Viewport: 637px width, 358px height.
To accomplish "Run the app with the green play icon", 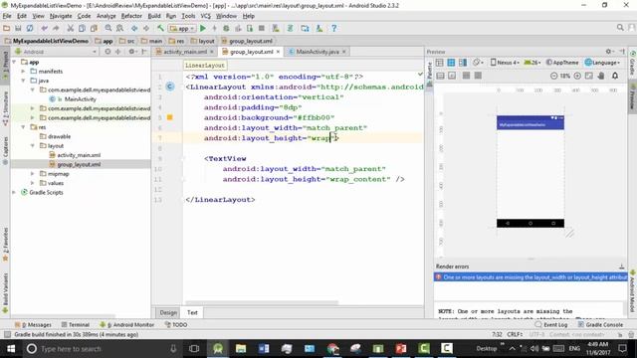I will pos(203,29).
